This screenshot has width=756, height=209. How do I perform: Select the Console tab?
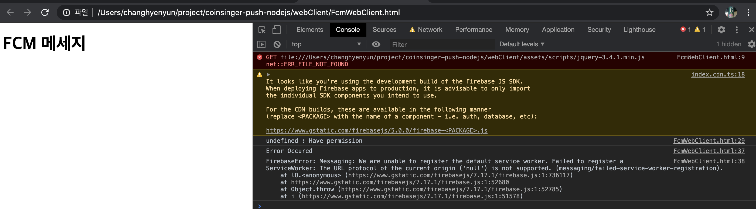pyautogui.click(x=348, y=30)
